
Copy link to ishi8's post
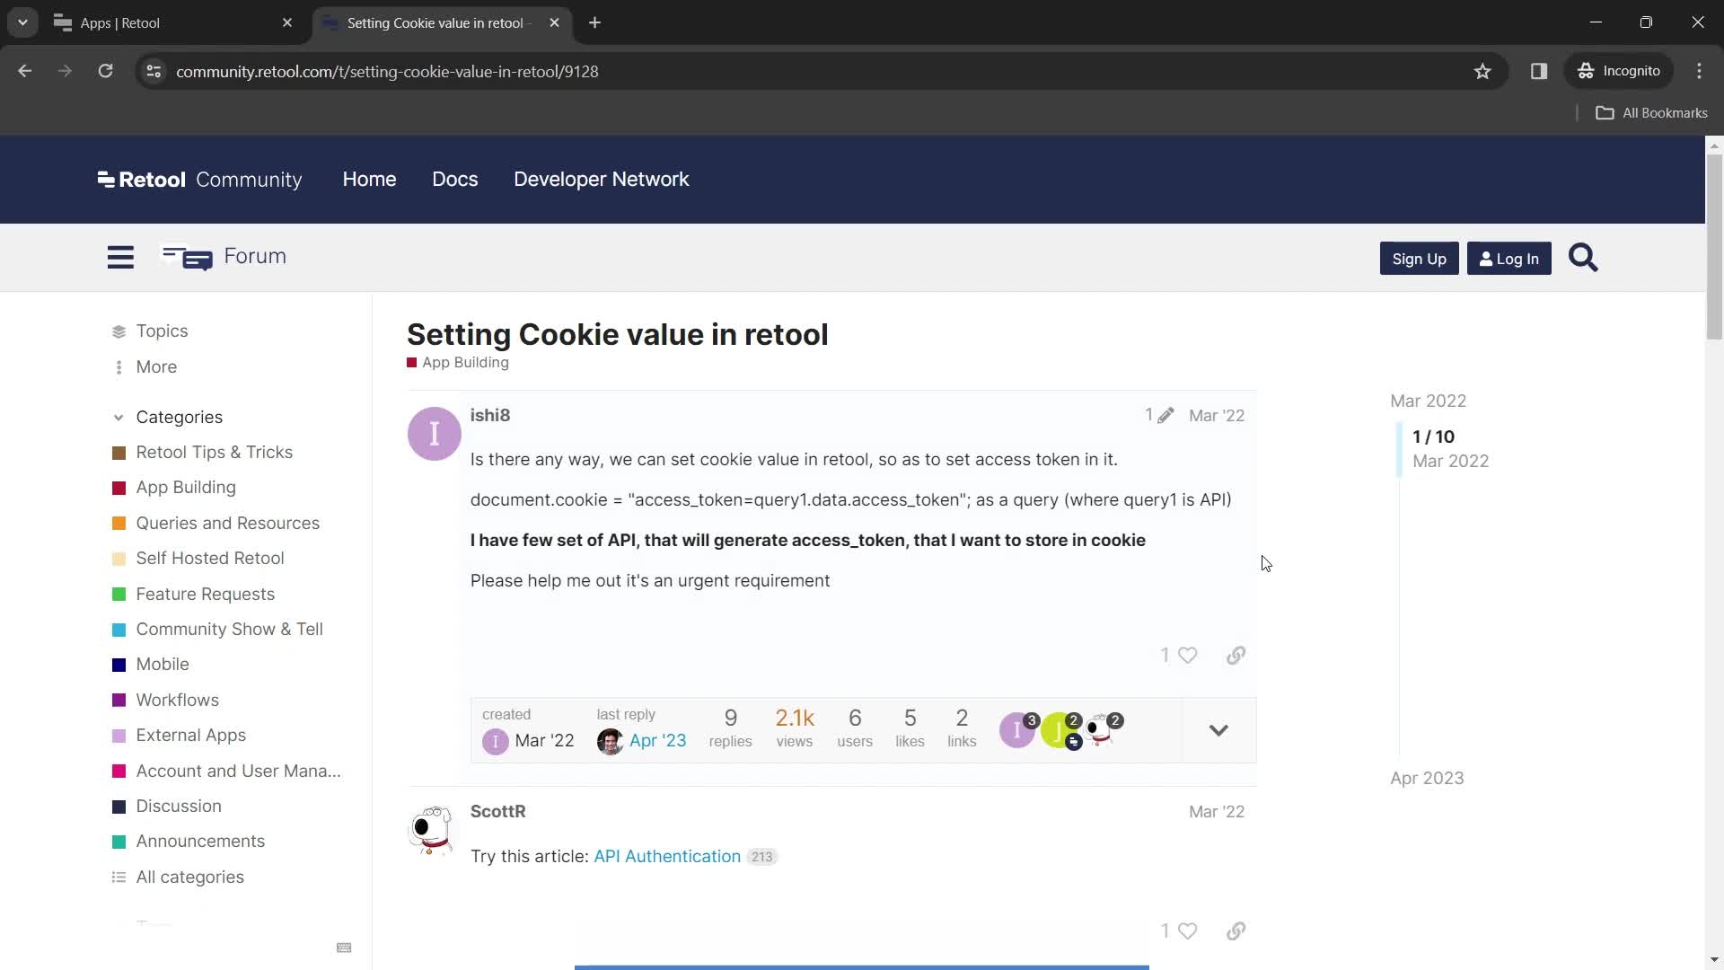1236,656
